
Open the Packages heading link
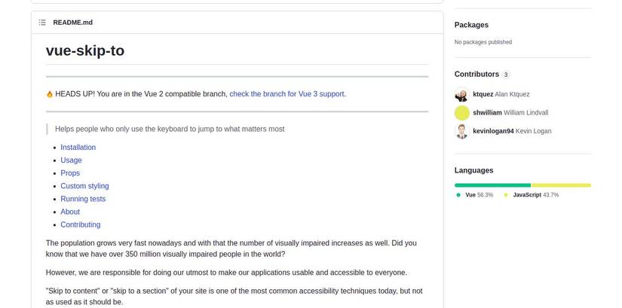(x=471, y=25)
